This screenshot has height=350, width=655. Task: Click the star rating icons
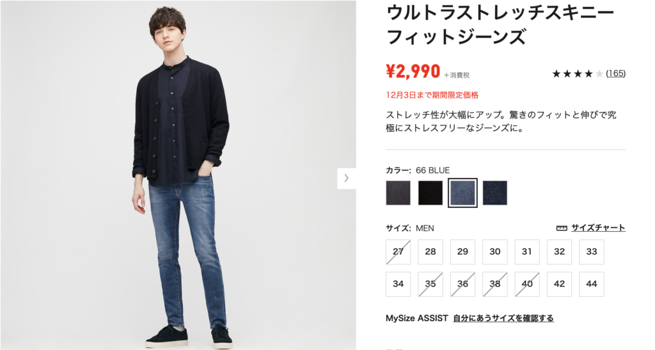click(578, 74)
